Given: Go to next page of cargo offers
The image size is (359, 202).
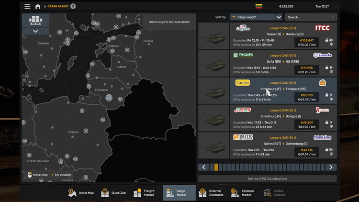Looking at the screenshot, I should tap(331, 167).
